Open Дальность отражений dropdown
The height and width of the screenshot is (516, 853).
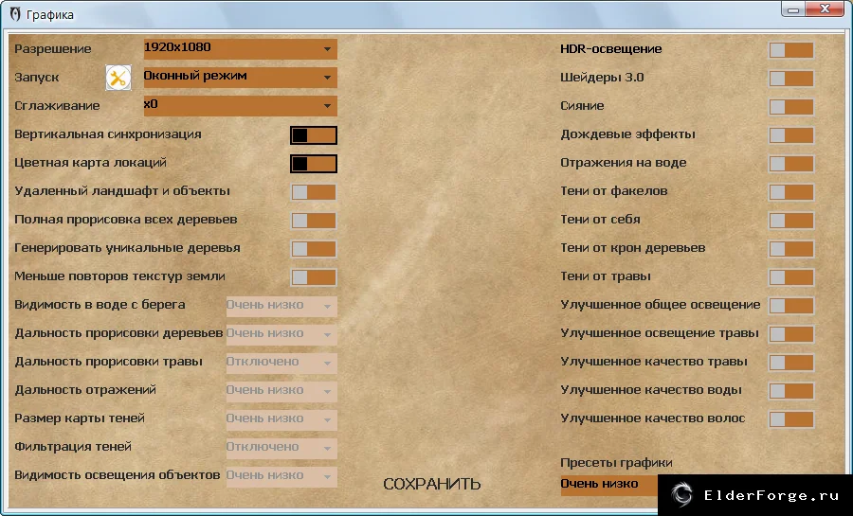(281, 391)
